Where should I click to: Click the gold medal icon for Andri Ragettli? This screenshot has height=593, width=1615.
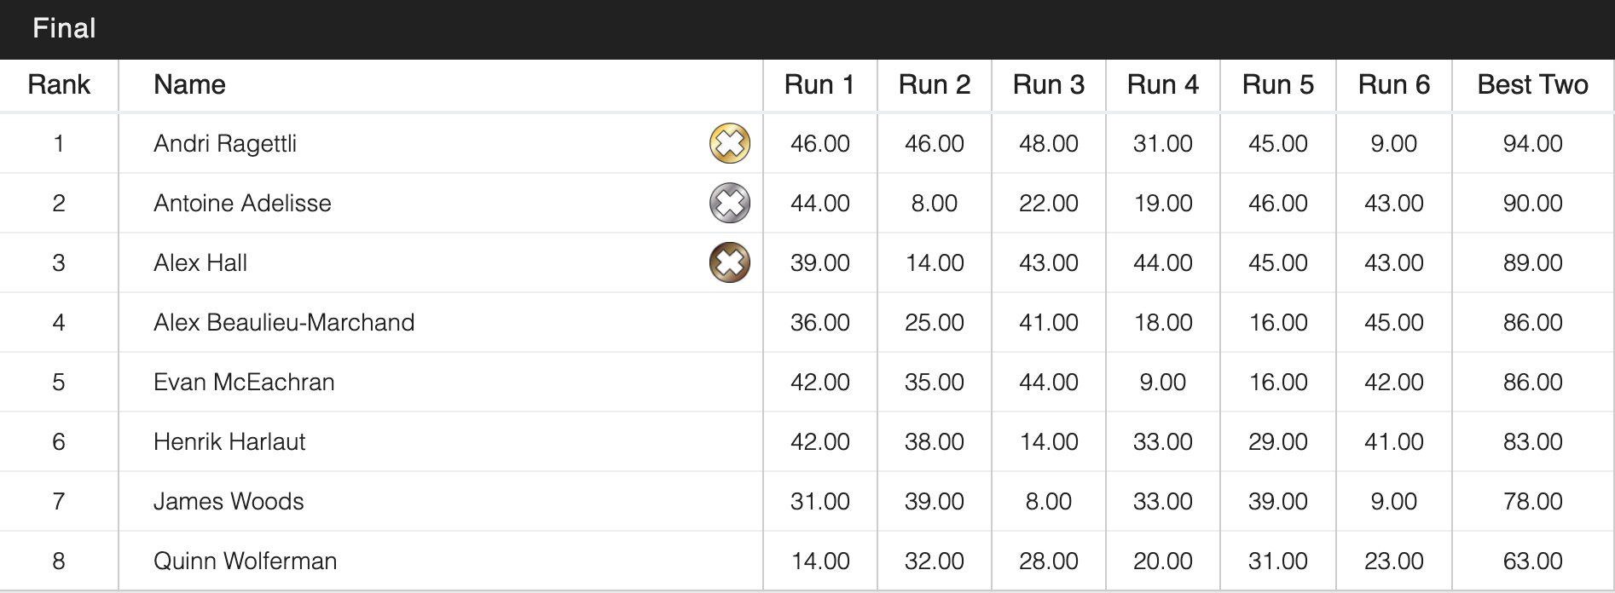[x=729, y=143]
